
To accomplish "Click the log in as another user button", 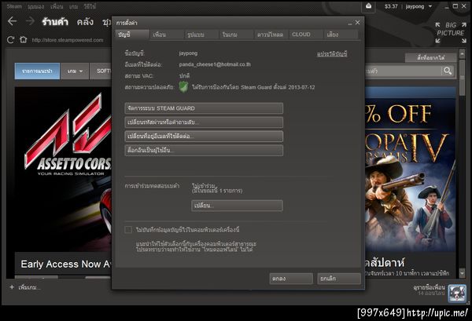I will pos(204,150).
